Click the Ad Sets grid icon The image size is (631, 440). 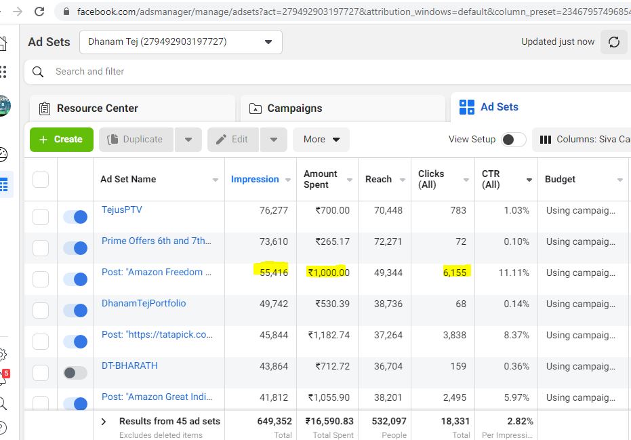467,107
